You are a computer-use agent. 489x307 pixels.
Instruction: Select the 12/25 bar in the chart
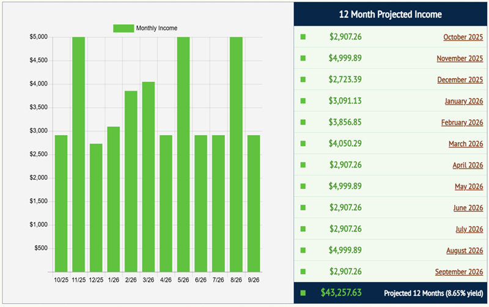96,208
